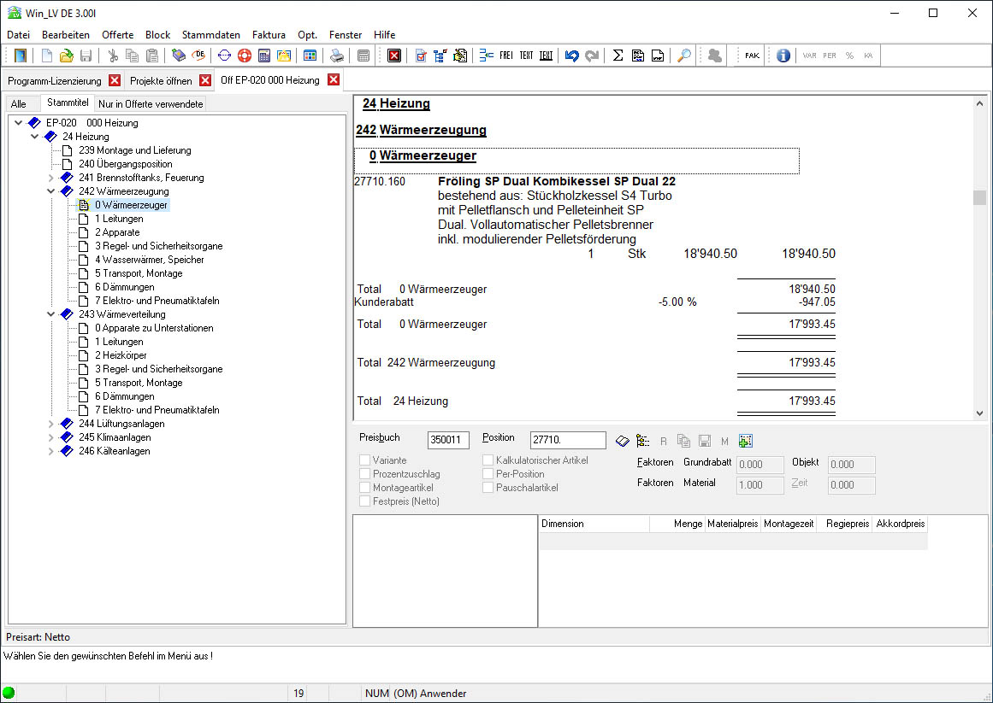This screenshot has width=993, height=703.
Task: Select 4 Wasserwärmer, Speicher tree item
Action: pyautogui.click(x=150, y=260)
